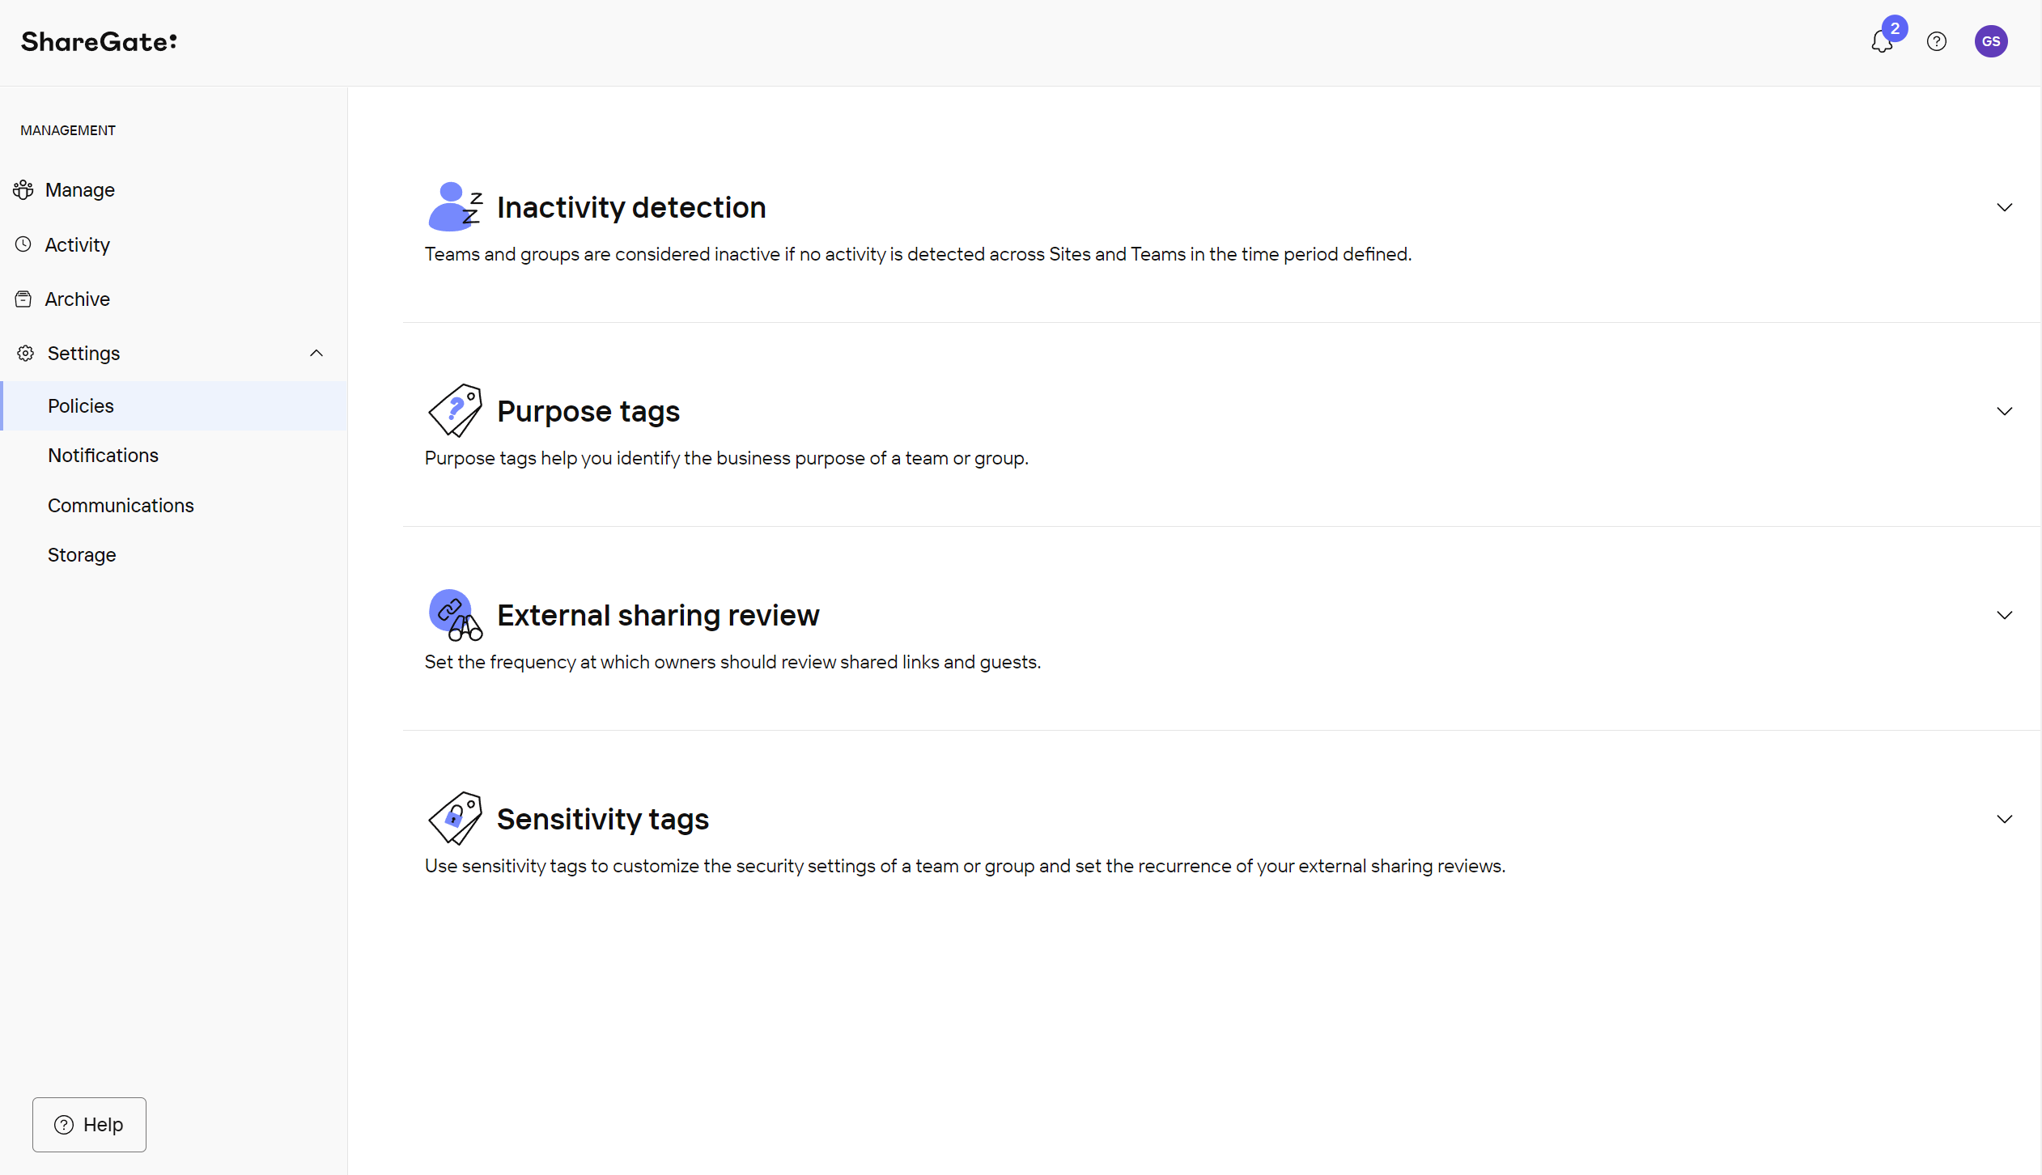Expand the Inactivity detection section

click(2004, 207)
